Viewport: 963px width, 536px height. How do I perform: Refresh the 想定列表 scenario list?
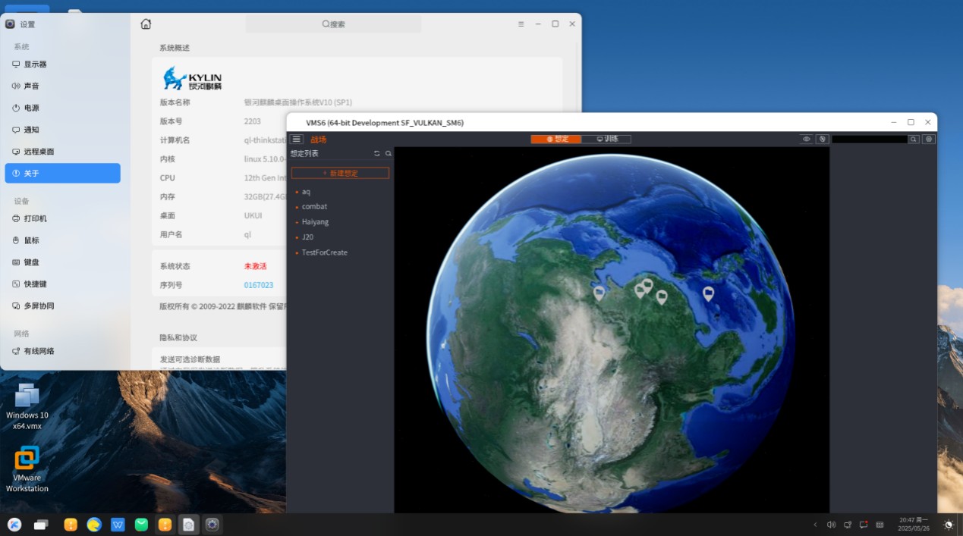click(377, 154)
